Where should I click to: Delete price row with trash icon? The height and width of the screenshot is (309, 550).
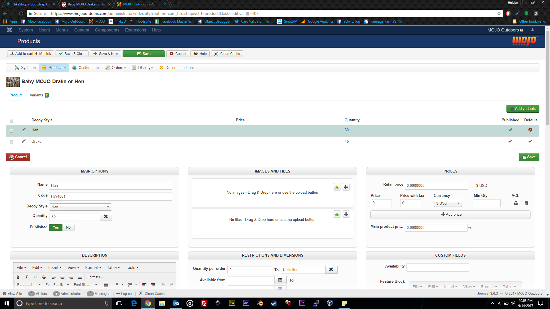[526, 203]
